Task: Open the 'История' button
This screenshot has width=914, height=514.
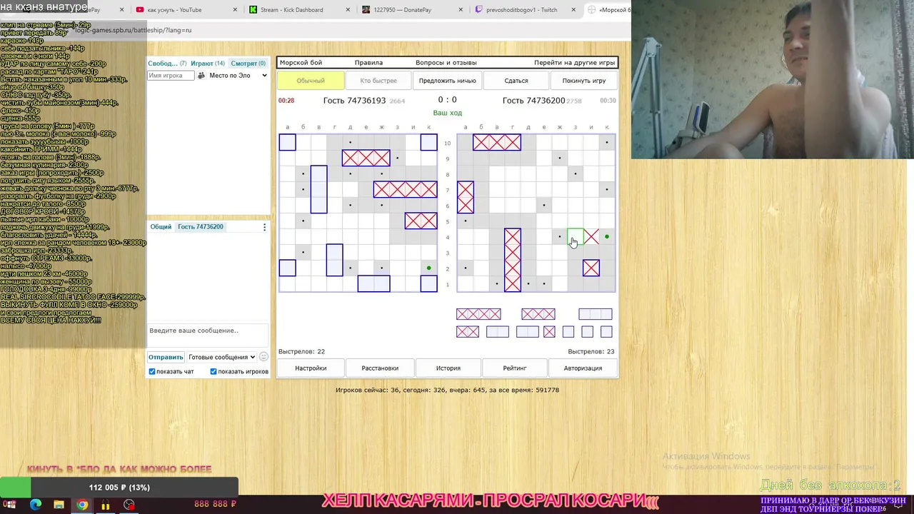Action: [448, 368]
